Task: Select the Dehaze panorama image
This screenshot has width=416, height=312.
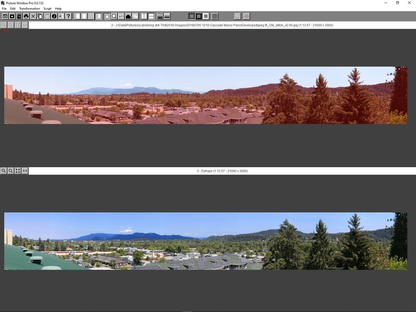Action: tap(205, 241)
